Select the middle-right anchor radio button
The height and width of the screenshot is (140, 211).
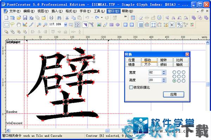[x=184, y=76]
